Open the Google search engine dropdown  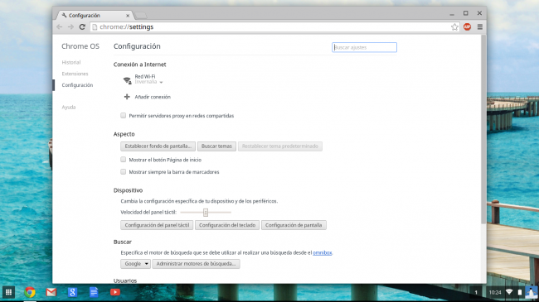click(135, 264)
